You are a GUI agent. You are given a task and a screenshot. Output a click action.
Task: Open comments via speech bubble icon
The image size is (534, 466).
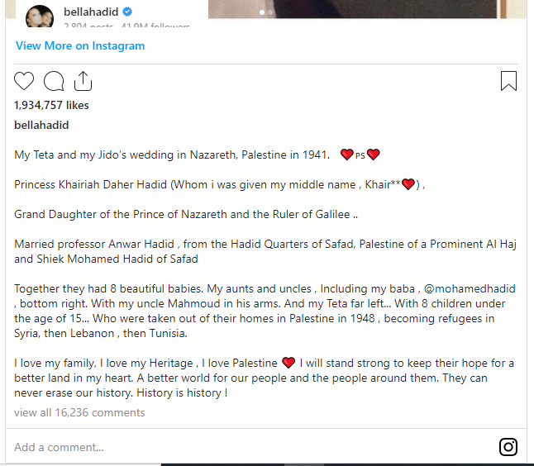54,81
